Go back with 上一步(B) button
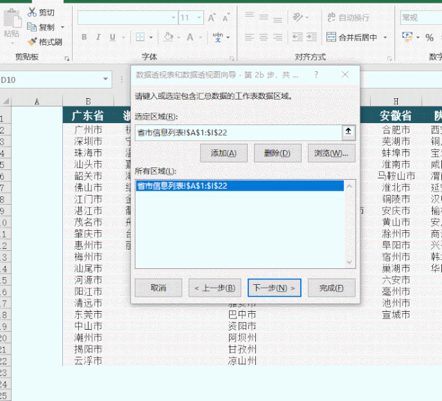Screen dimensions: 442x401 215,288
